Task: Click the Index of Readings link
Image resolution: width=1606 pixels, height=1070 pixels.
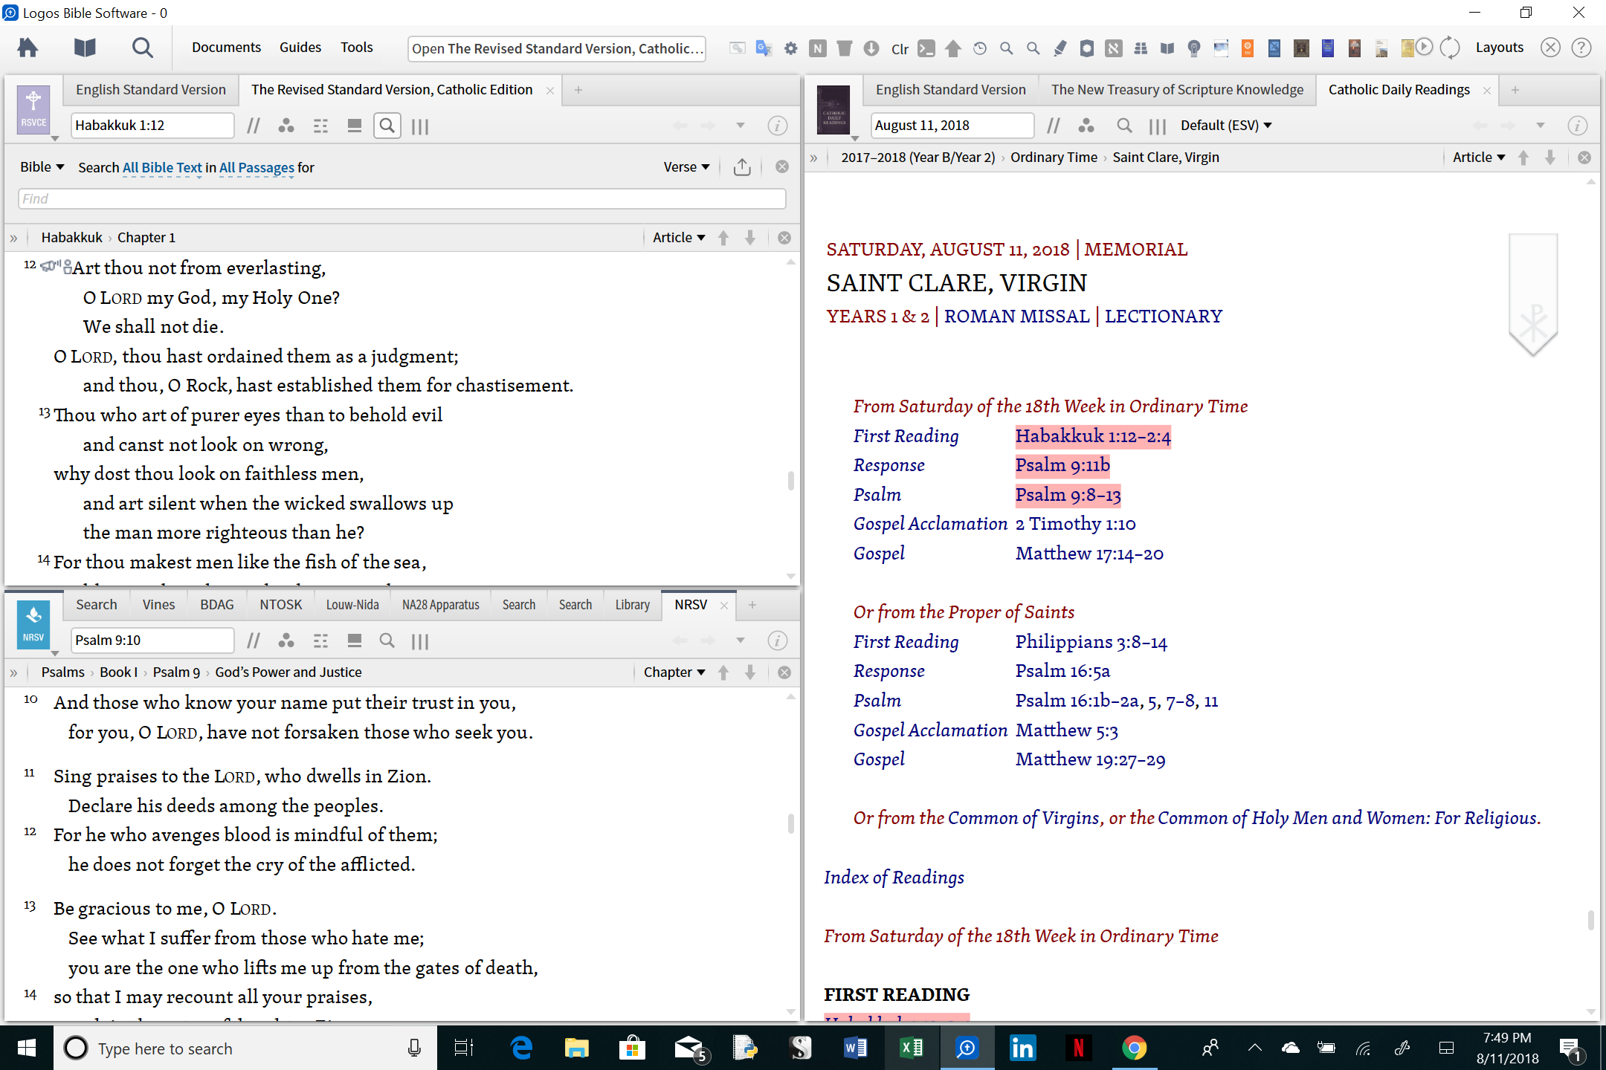Action: click(x=894, y=878)
